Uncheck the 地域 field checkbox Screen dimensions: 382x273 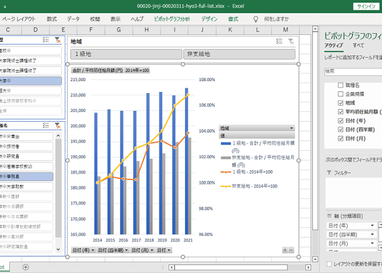point(341,103)
